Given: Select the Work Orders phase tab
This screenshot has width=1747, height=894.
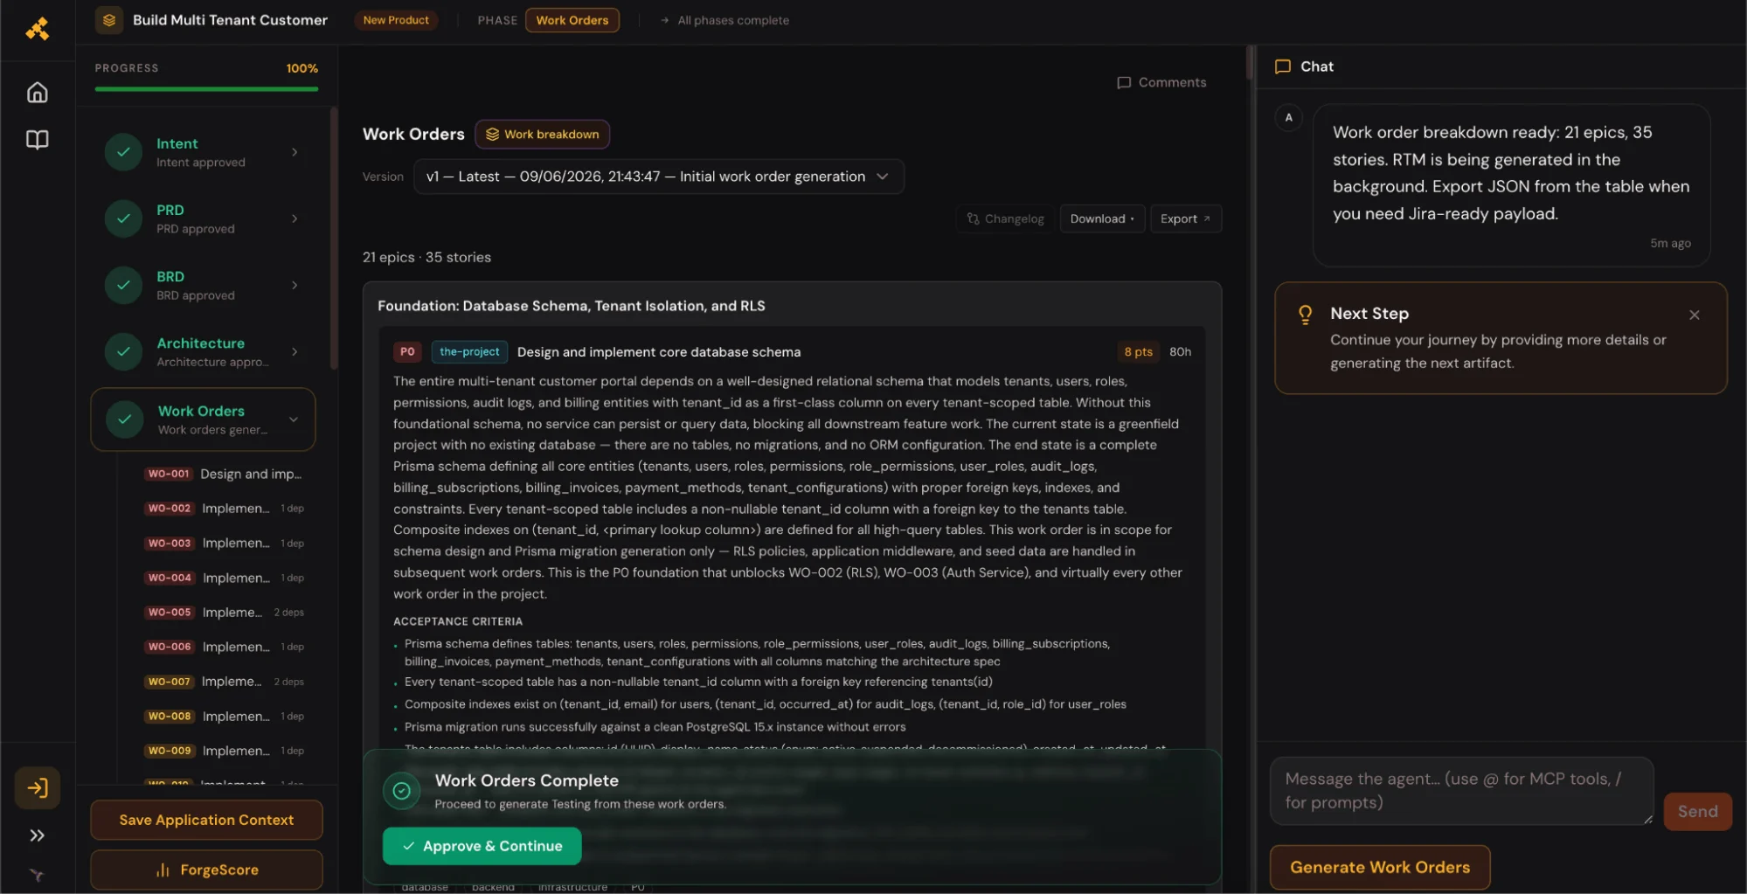Looking at the screenshot, I should tap(572, 20).
